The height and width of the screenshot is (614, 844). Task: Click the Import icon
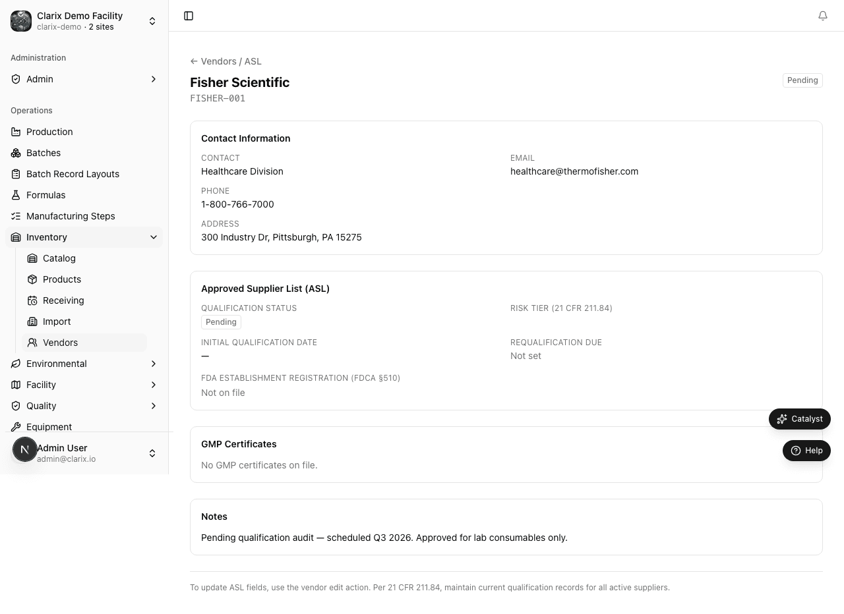coord(32,321)
